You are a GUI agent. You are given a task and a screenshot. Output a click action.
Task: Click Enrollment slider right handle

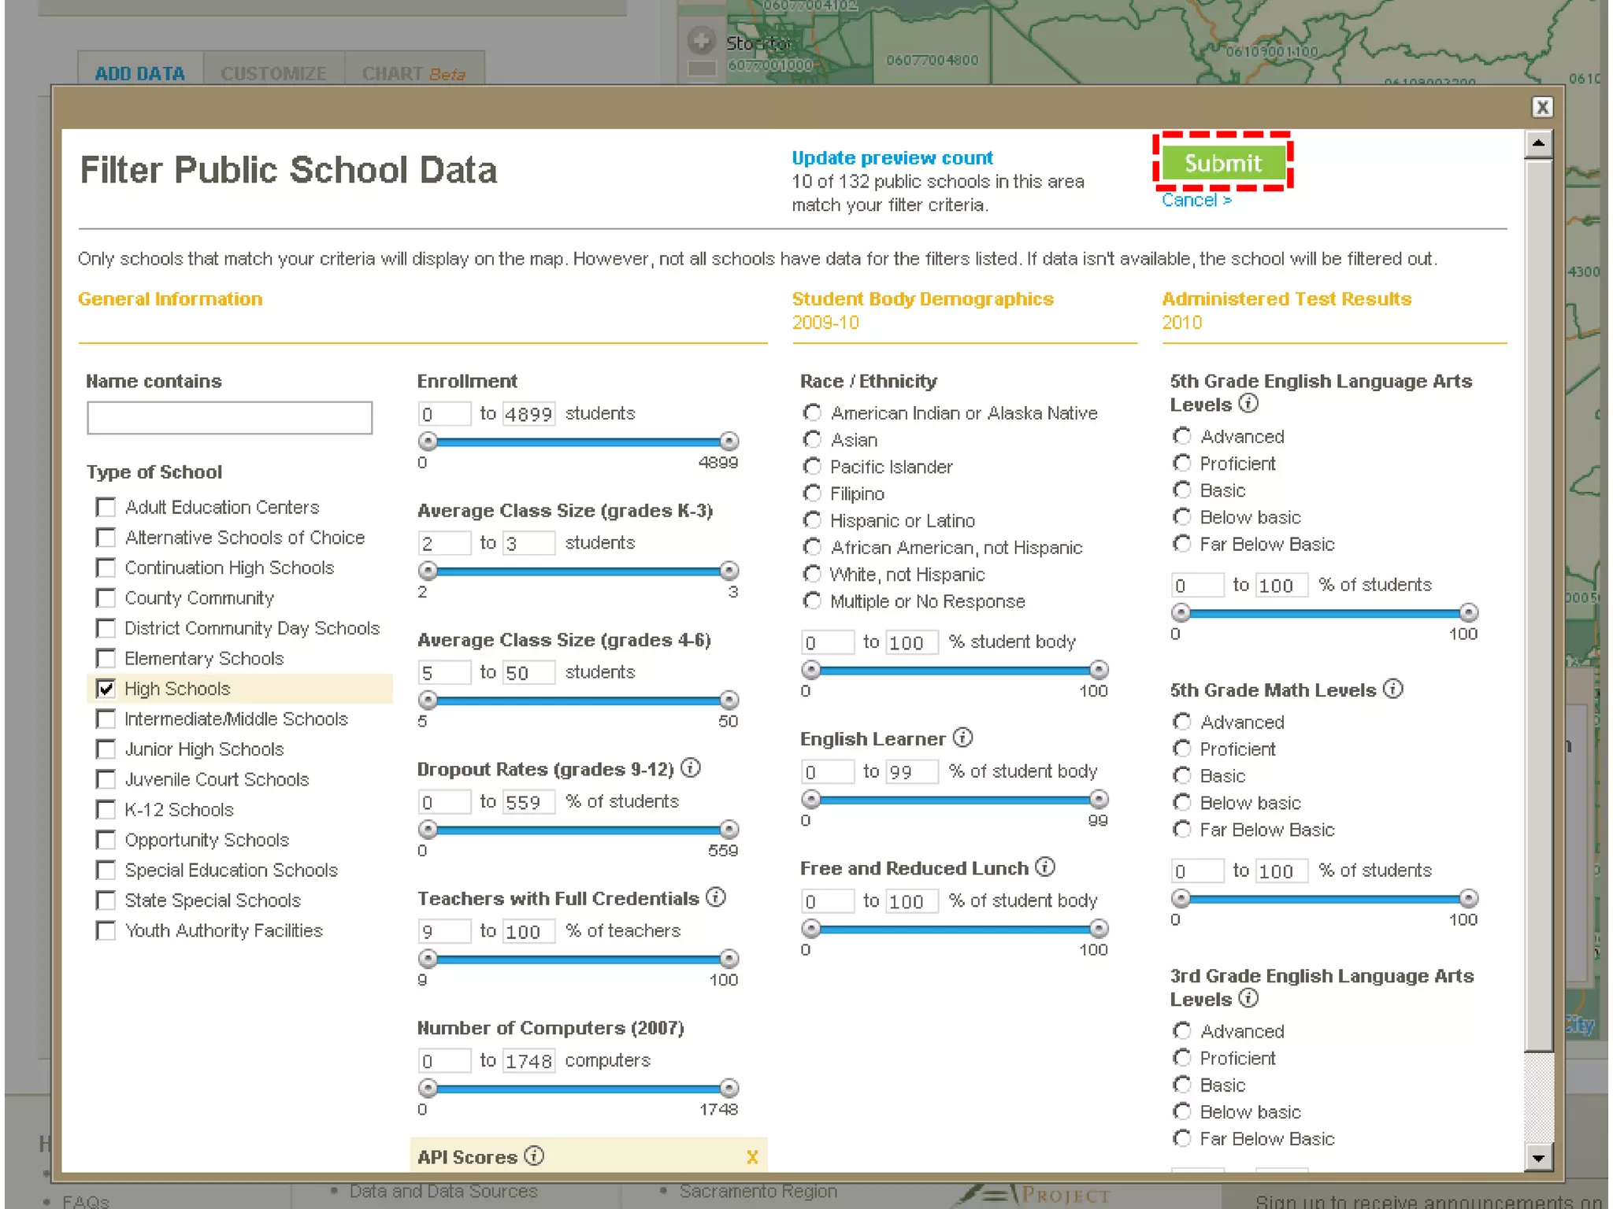coord(729,441)
